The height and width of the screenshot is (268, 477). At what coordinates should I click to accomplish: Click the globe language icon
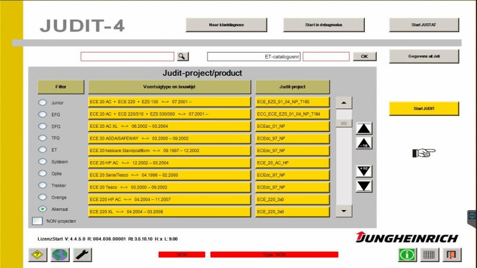coord(60,255)
